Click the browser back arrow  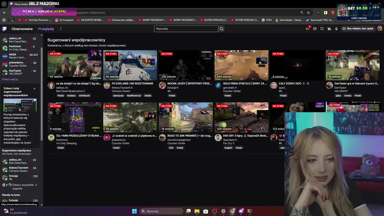pos(4,13)
